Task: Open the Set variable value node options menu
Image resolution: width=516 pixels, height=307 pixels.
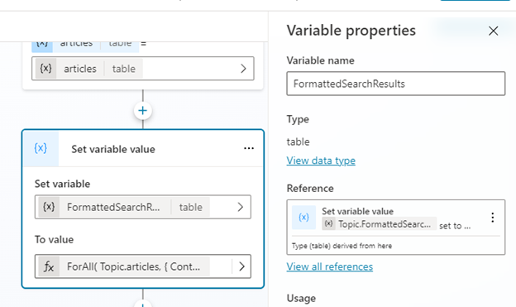Action: pyautogui.click(x=249, y=149)
